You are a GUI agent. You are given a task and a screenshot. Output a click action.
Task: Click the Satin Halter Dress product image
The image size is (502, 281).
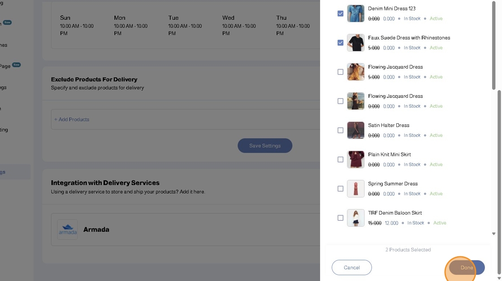pos(355,130)
